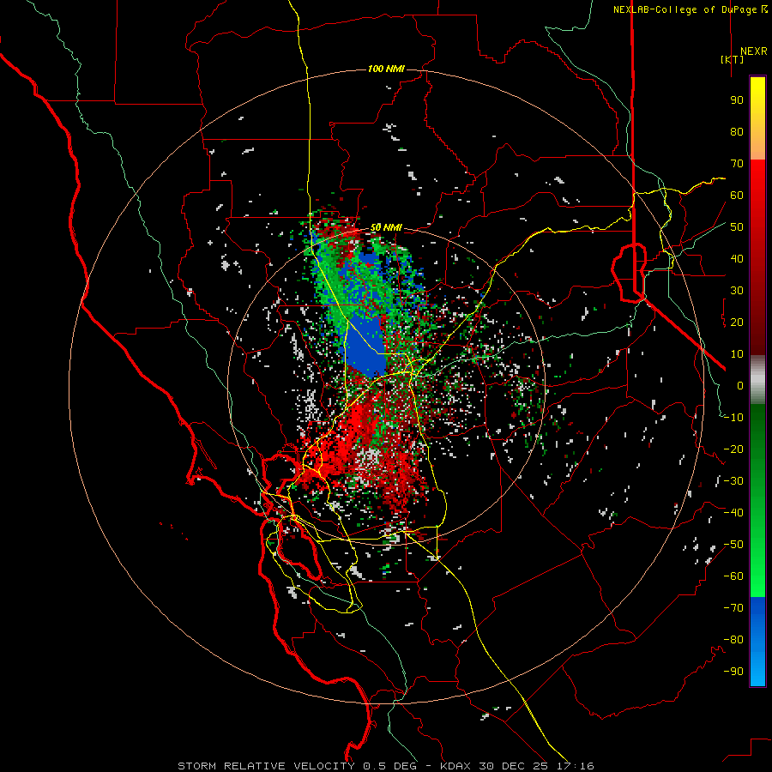Pick the -50 value on the velocity scale
Screen dimensions: 772x772
(733, 545)
